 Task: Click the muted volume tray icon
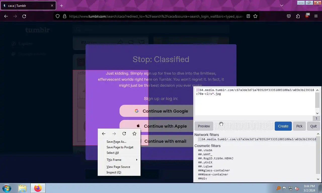(297, 188)
